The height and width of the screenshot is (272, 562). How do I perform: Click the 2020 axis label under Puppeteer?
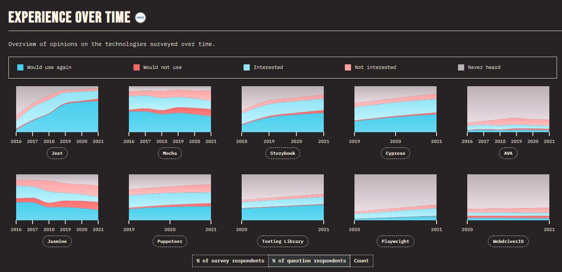click(x=170, y=229)
